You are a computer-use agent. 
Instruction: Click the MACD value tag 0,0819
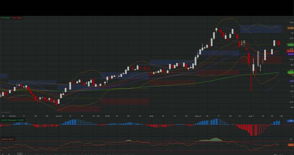tap(290, 121)
